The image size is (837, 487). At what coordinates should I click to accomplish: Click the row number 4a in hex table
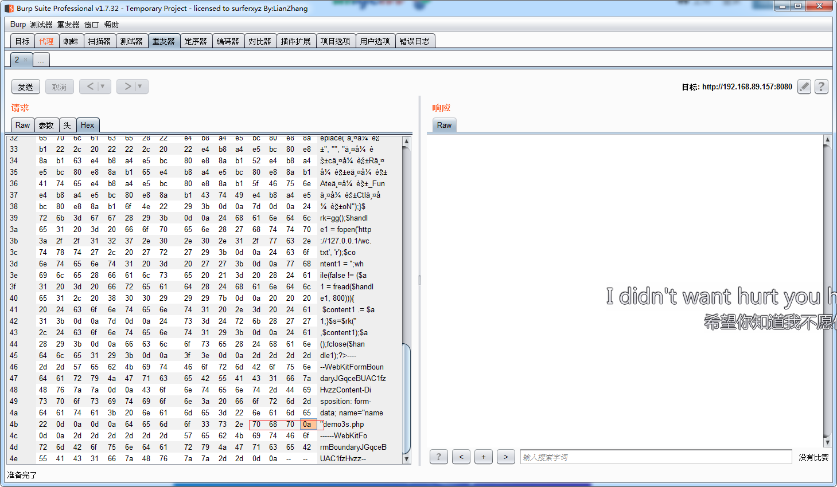(x=14, y=413)
